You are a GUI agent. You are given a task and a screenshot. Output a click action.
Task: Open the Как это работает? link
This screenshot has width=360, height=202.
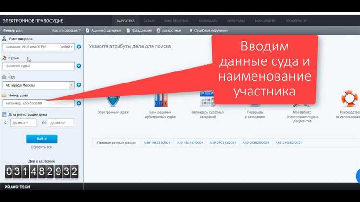[x=66, y=30]
